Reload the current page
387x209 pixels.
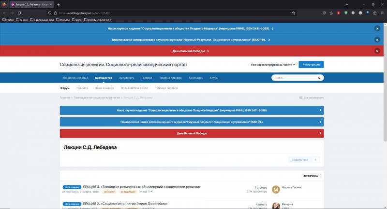pos(19,13)
